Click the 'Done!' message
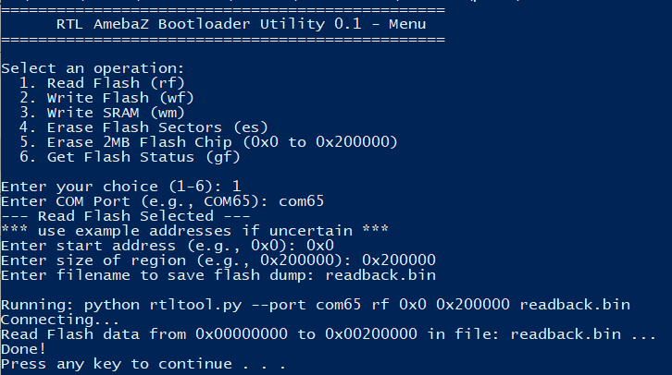 [x=23, y=349]
